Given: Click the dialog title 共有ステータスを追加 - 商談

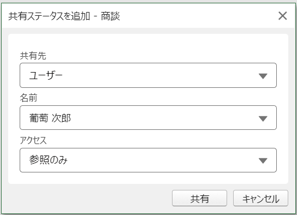Looking at the screenshot, I should pos(64,16).
